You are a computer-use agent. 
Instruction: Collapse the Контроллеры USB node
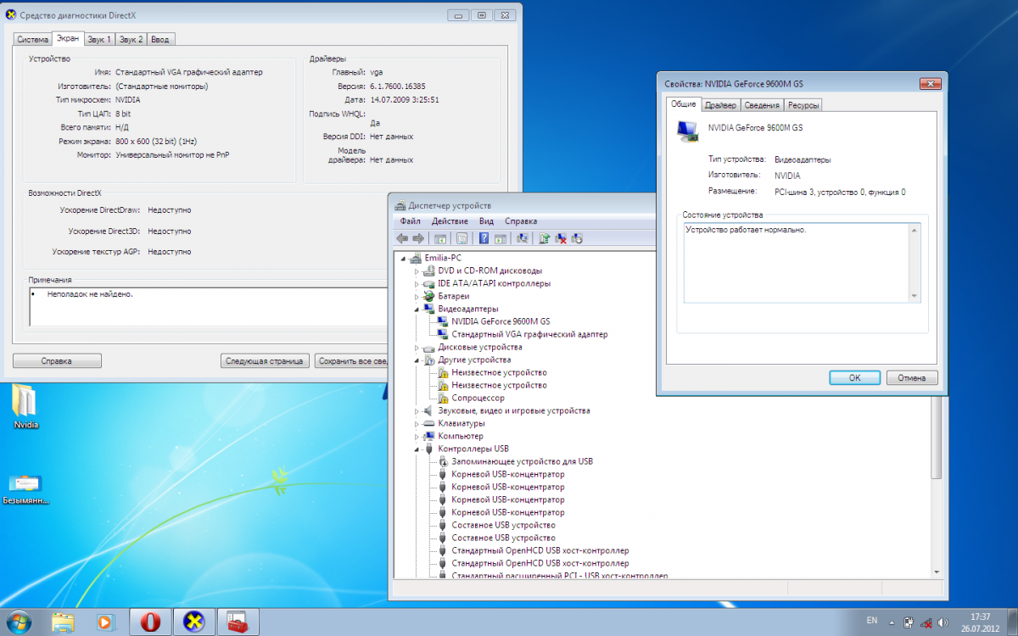[417, 449]
